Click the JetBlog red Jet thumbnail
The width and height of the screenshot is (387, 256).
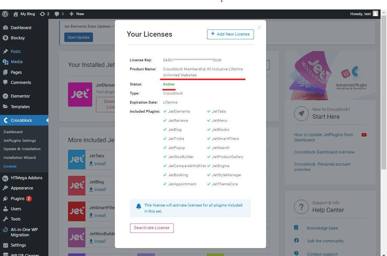click(x=77, y=186)
